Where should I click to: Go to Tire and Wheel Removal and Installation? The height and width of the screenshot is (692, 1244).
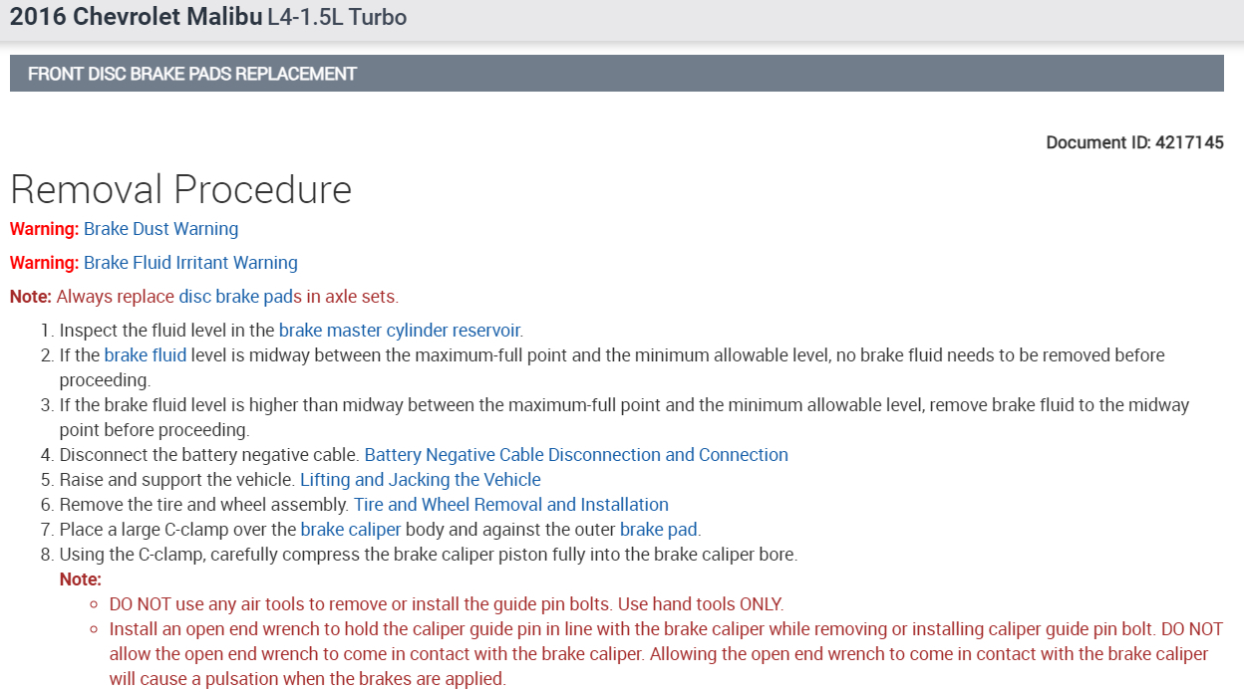click(510, 505)
